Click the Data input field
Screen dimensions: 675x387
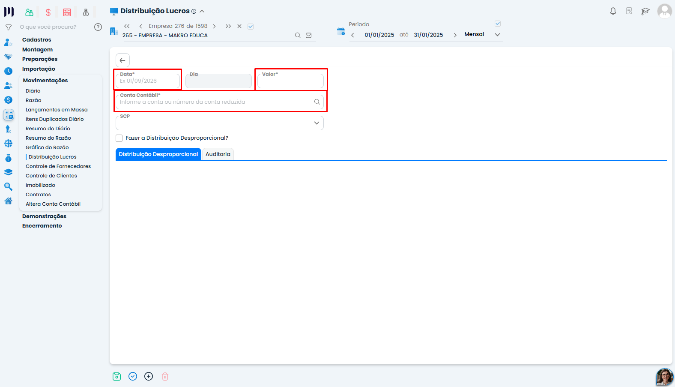[x=148, y=81]
